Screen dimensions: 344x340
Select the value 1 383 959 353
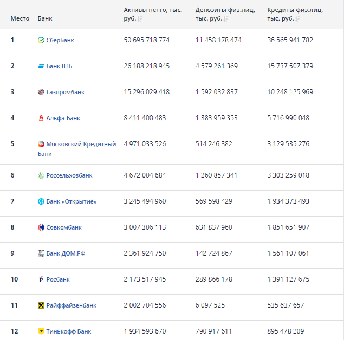coord(217,117)
